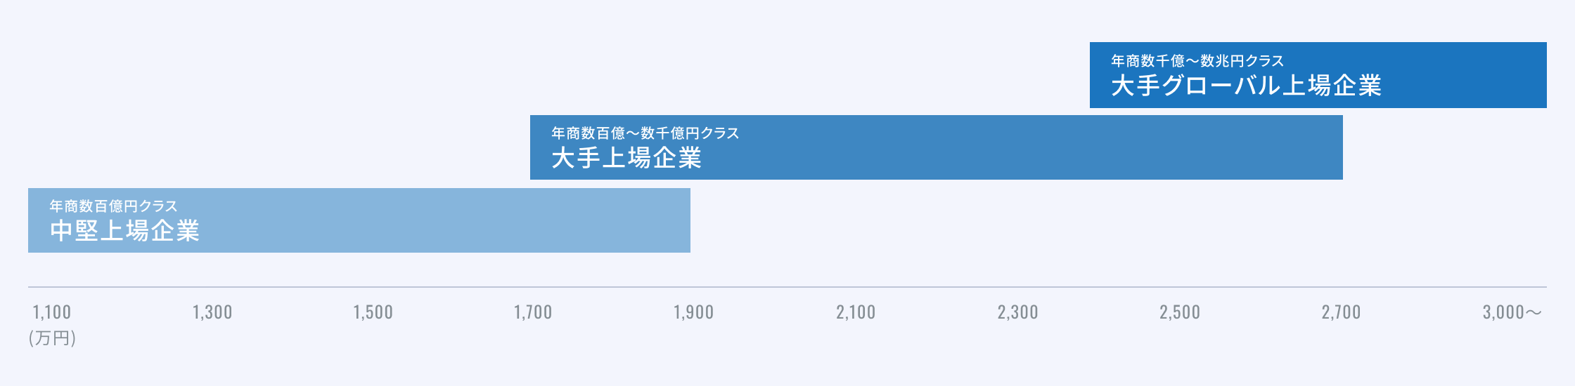This screenshot has width=1575, height=386.
Task: Click the 1,300 axis label
Action: tap(212, 312)
